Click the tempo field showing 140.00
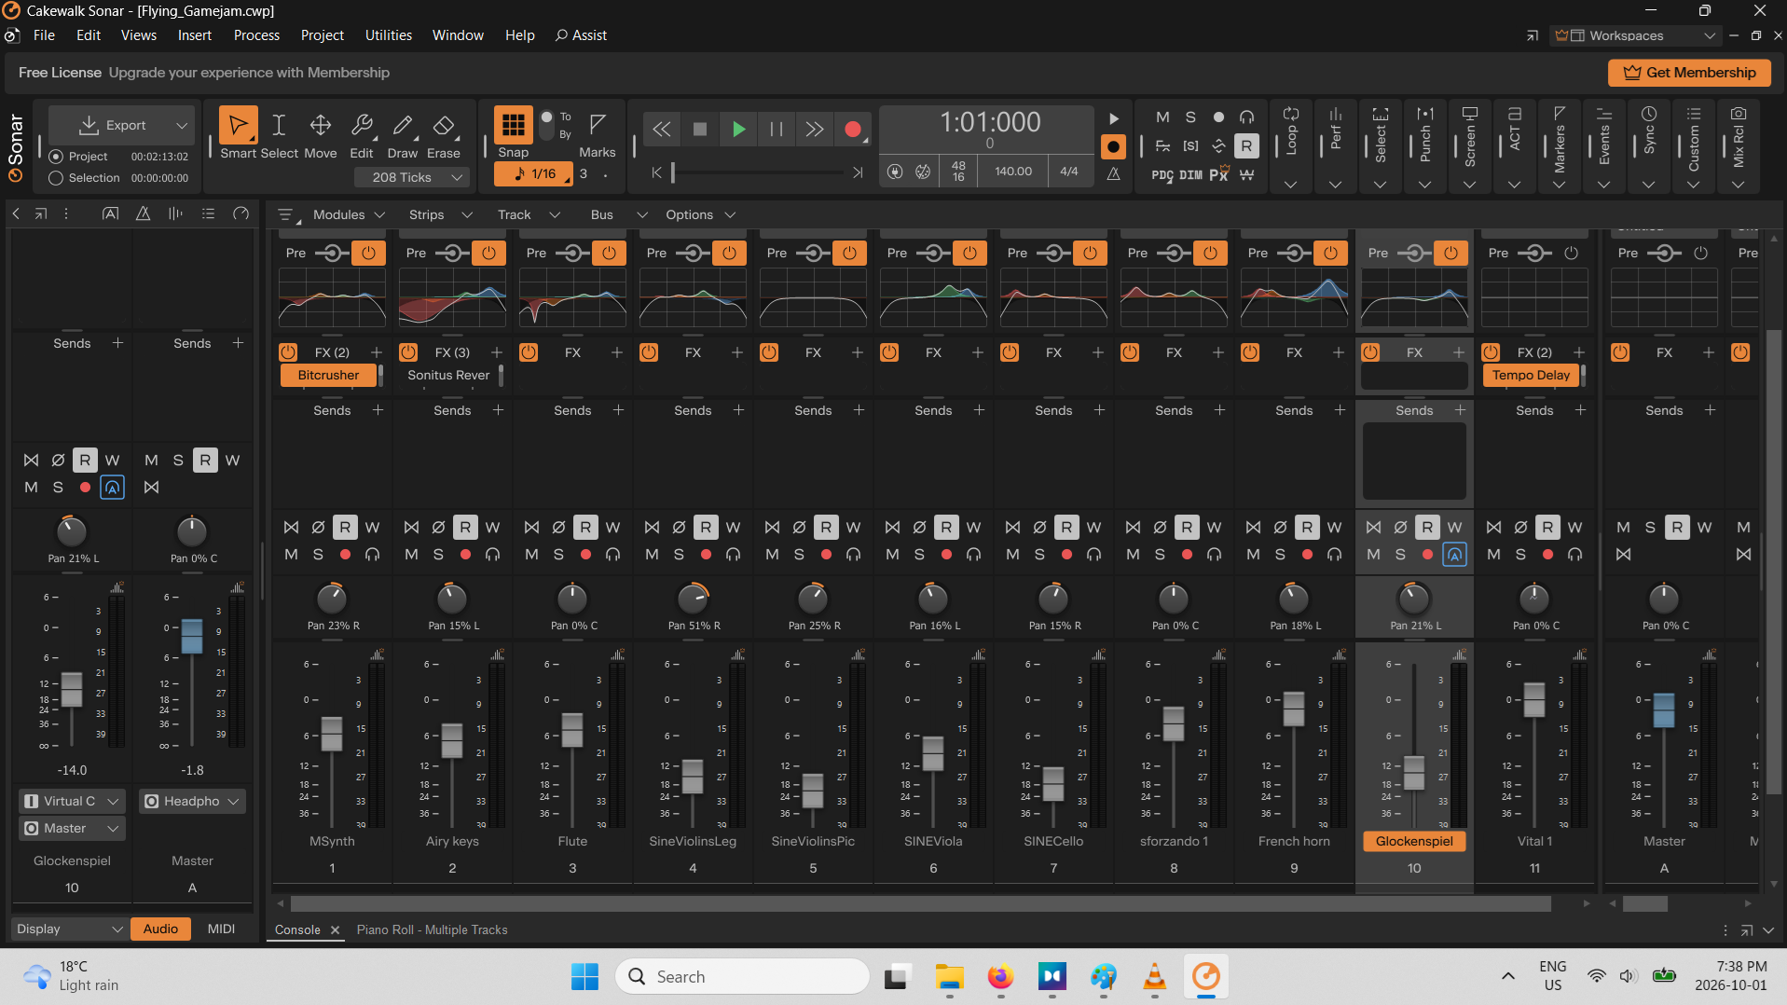 pyautogui.click(x=1012, y=172)
